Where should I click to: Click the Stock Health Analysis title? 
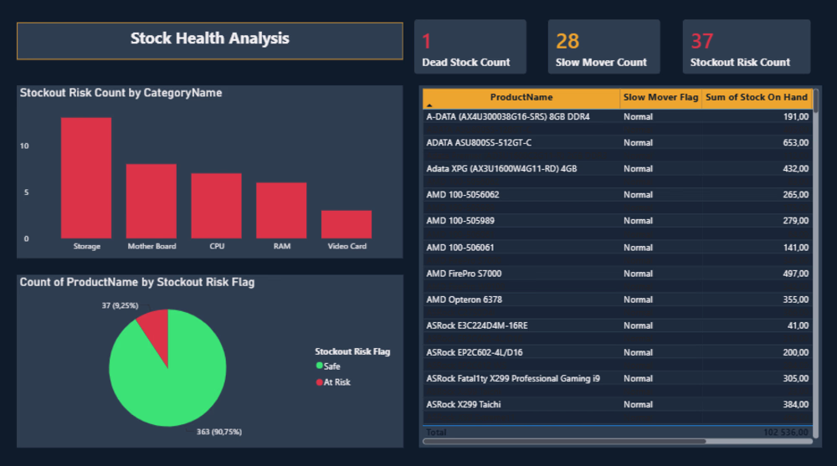click(x=210, y=38)
